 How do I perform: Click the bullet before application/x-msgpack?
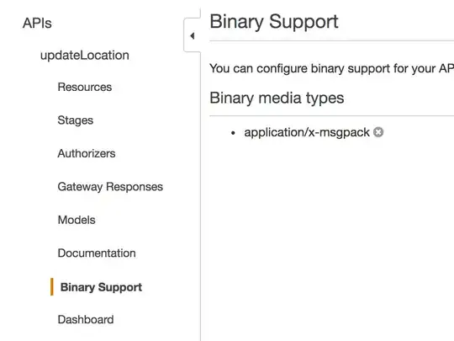click(x=233, y=133)
